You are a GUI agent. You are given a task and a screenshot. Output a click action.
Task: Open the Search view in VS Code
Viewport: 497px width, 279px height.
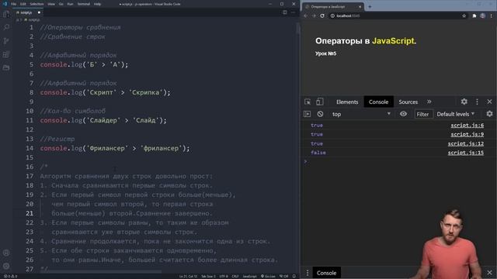point(6,27)
